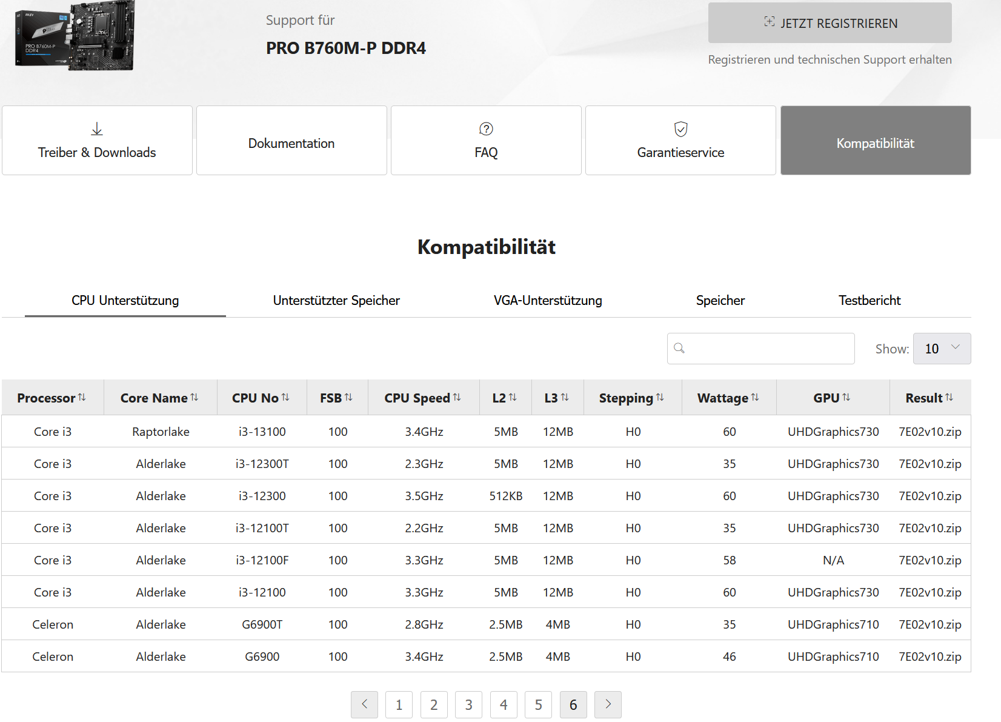The image size is (1001, 722).
Task: Click the magnifier search icon
Action: (x=679, y=348)
